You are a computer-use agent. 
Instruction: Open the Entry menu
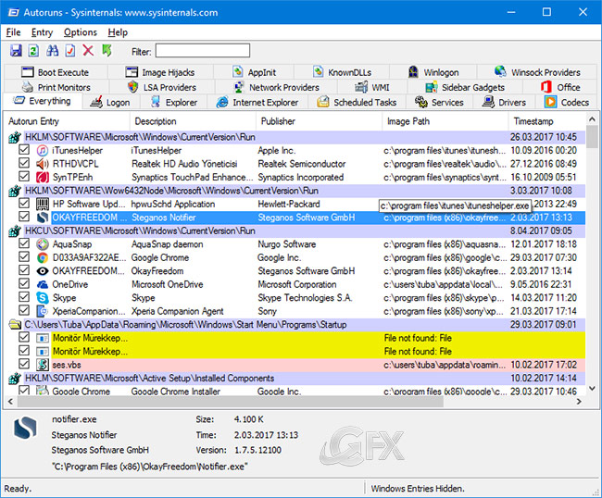click(42, 32)
